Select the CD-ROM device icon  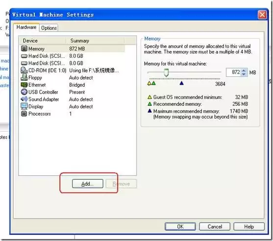pyautogui.click(x=24, y=71)
